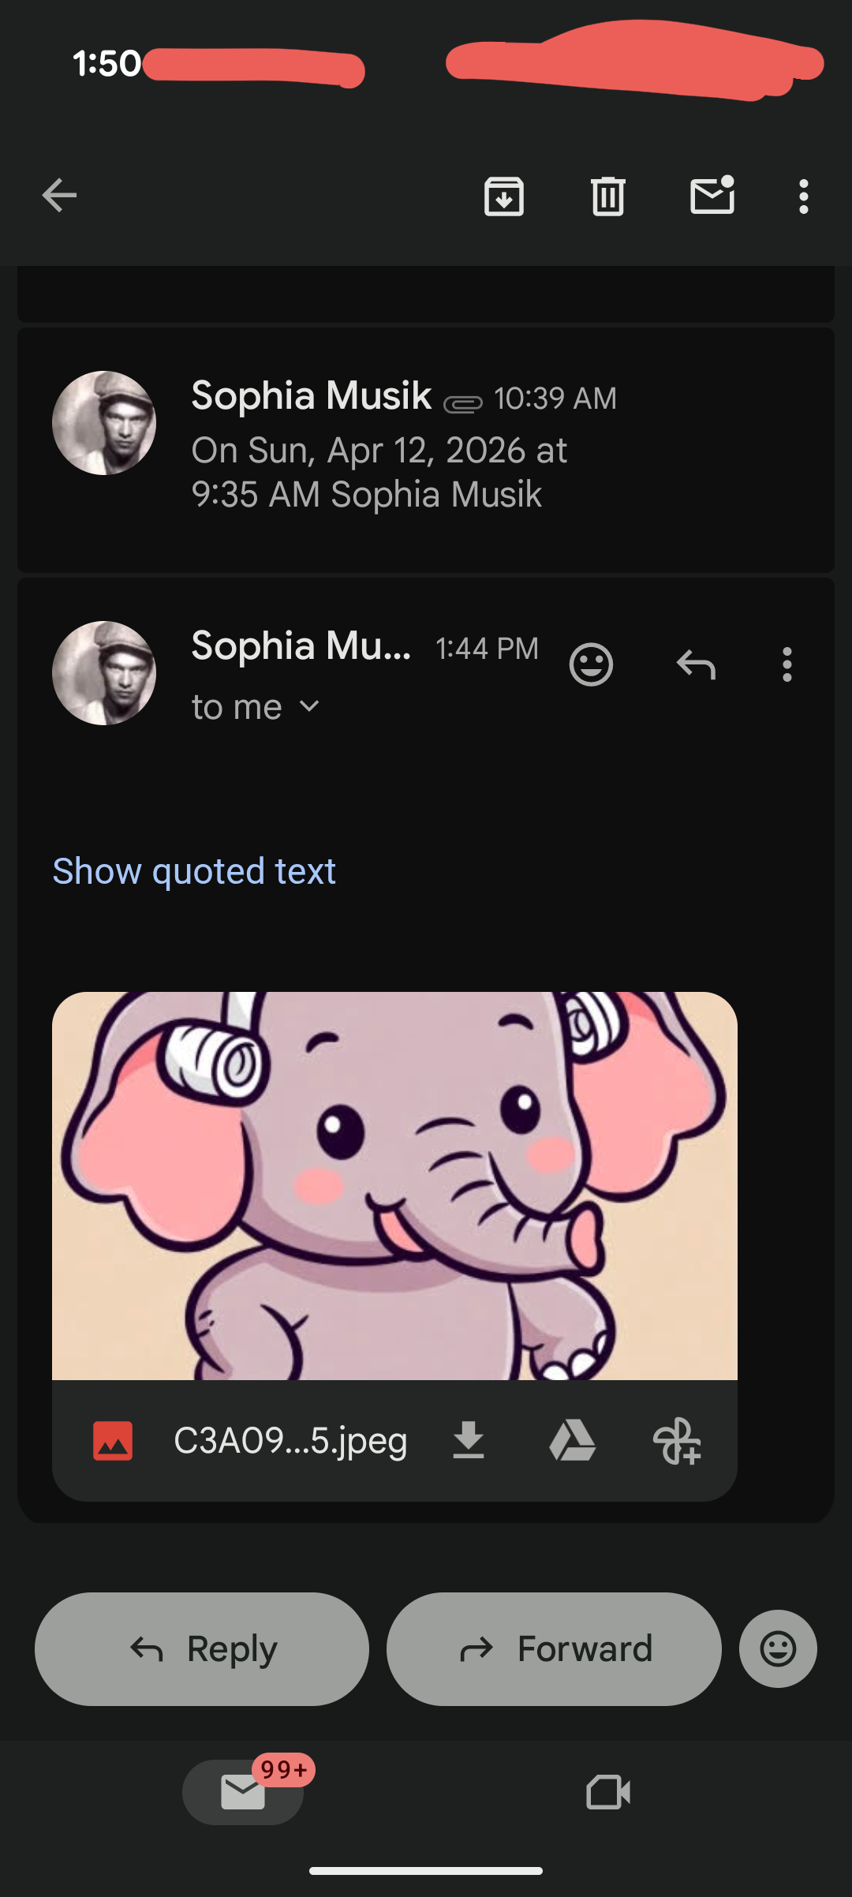Image resolution: width=852 pixels, height=1897 pixels.
Task: Tap the Reply button
Action: coord(202,1648)
